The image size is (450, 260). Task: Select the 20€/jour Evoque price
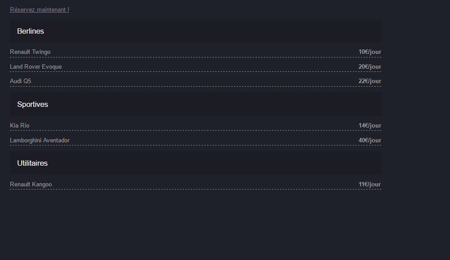tap(369, 67)
